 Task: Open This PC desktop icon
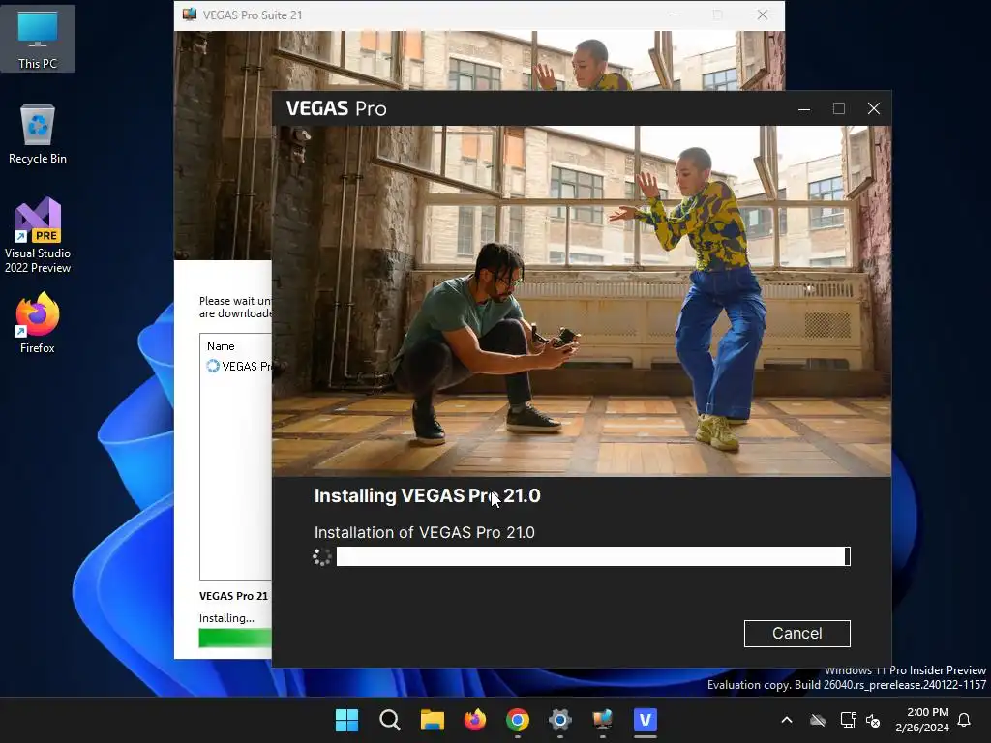click(x=38, y=39)
